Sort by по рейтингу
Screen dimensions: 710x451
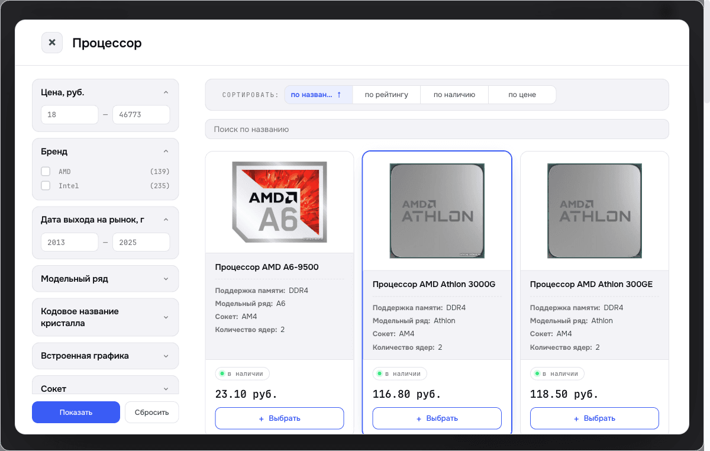click(386, 95)
